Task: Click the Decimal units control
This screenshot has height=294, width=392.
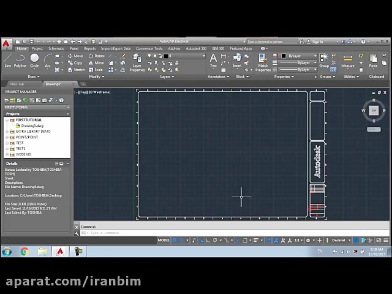Action: (339, 240)
